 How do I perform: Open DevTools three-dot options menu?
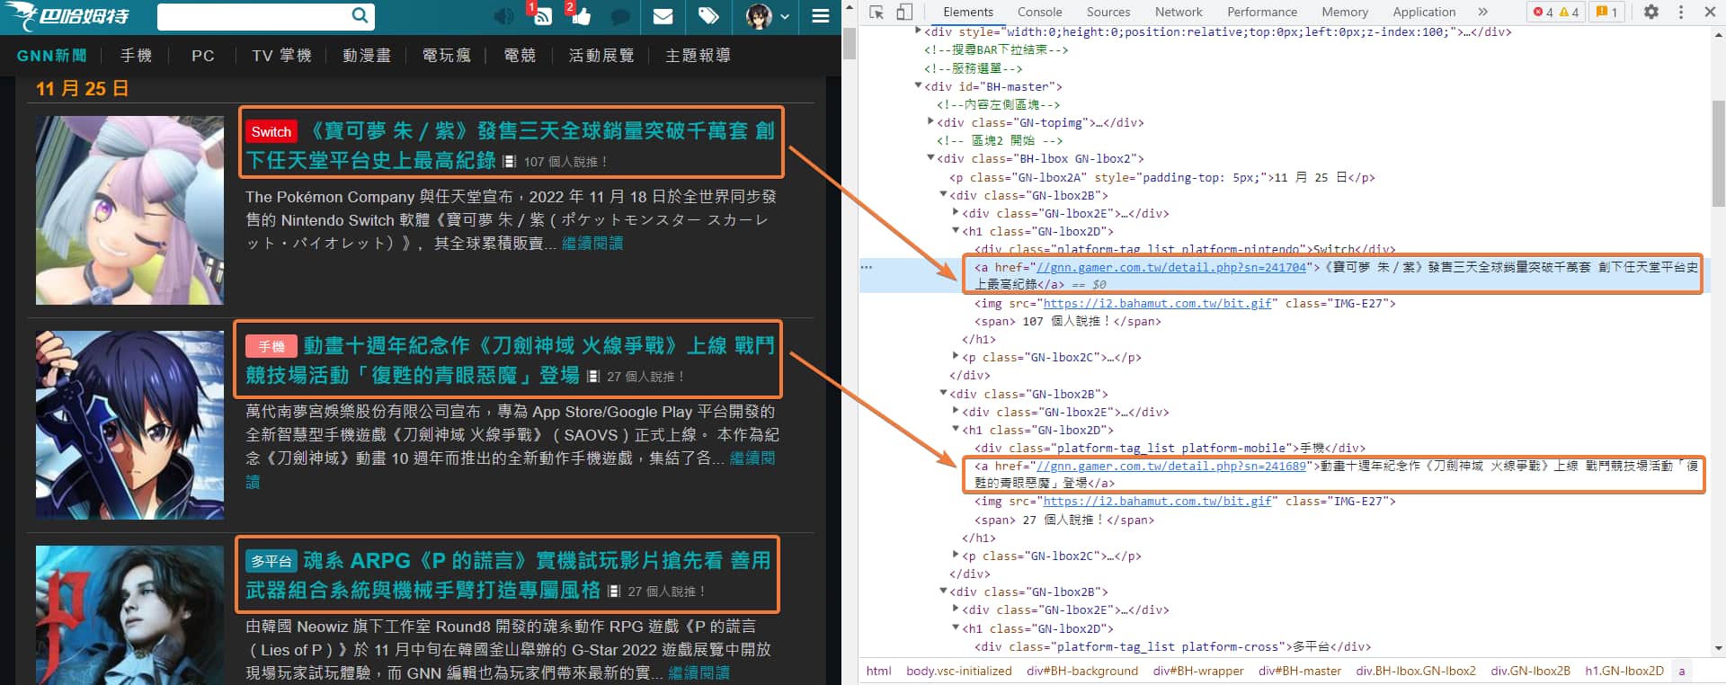point(1681,12)
